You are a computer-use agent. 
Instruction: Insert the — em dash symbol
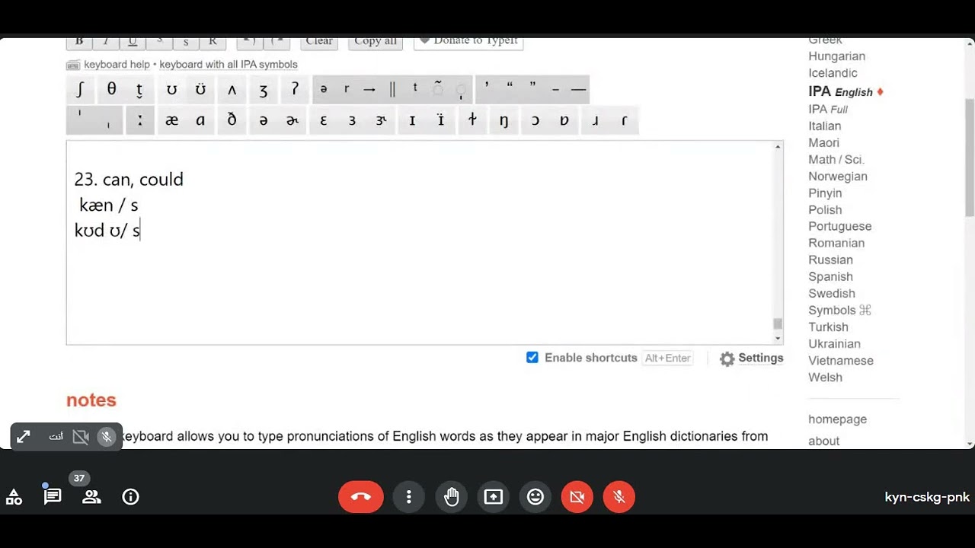579,89
